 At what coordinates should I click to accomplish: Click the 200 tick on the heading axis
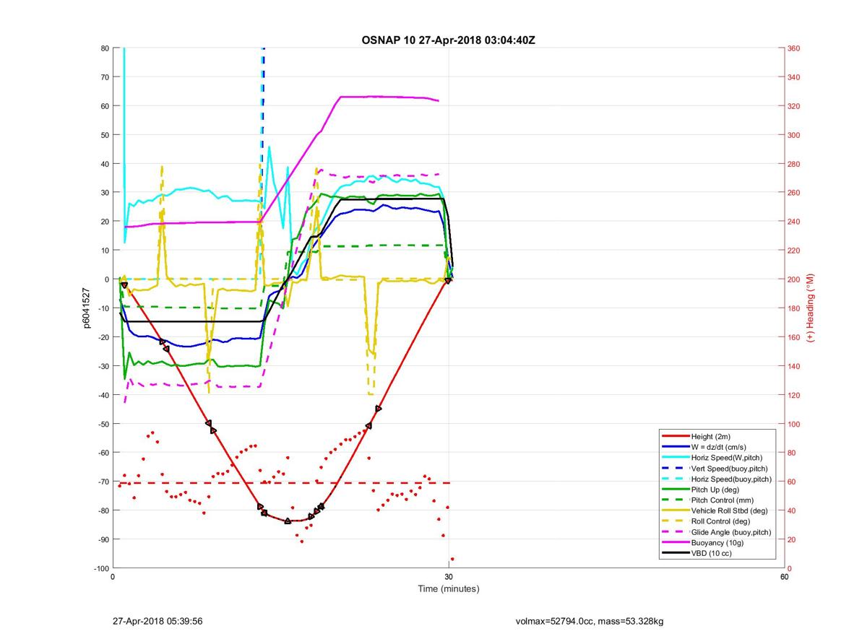pos(794,279)
